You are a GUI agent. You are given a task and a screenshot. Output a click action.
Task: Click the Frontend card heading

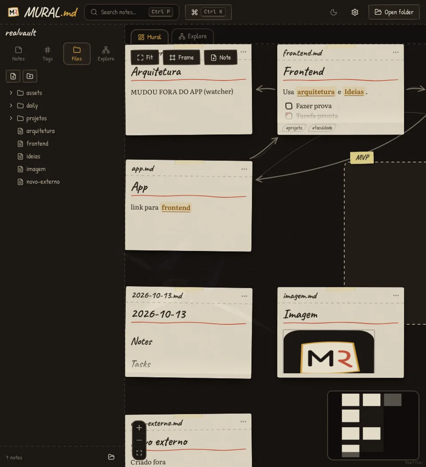click(x=304, y=72)
